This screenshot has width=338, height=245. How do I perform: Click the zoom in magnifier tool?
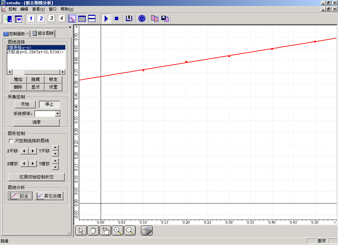click(x=118, y=231)
